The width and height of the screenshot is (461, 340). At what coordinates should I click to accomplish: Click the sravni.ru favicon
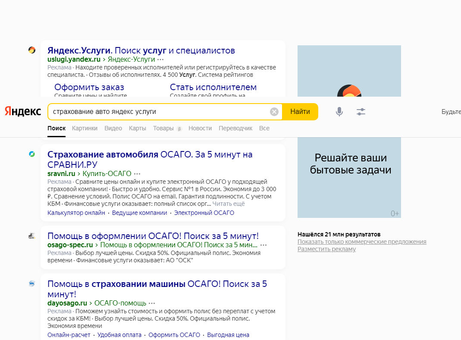pos(32,154)
